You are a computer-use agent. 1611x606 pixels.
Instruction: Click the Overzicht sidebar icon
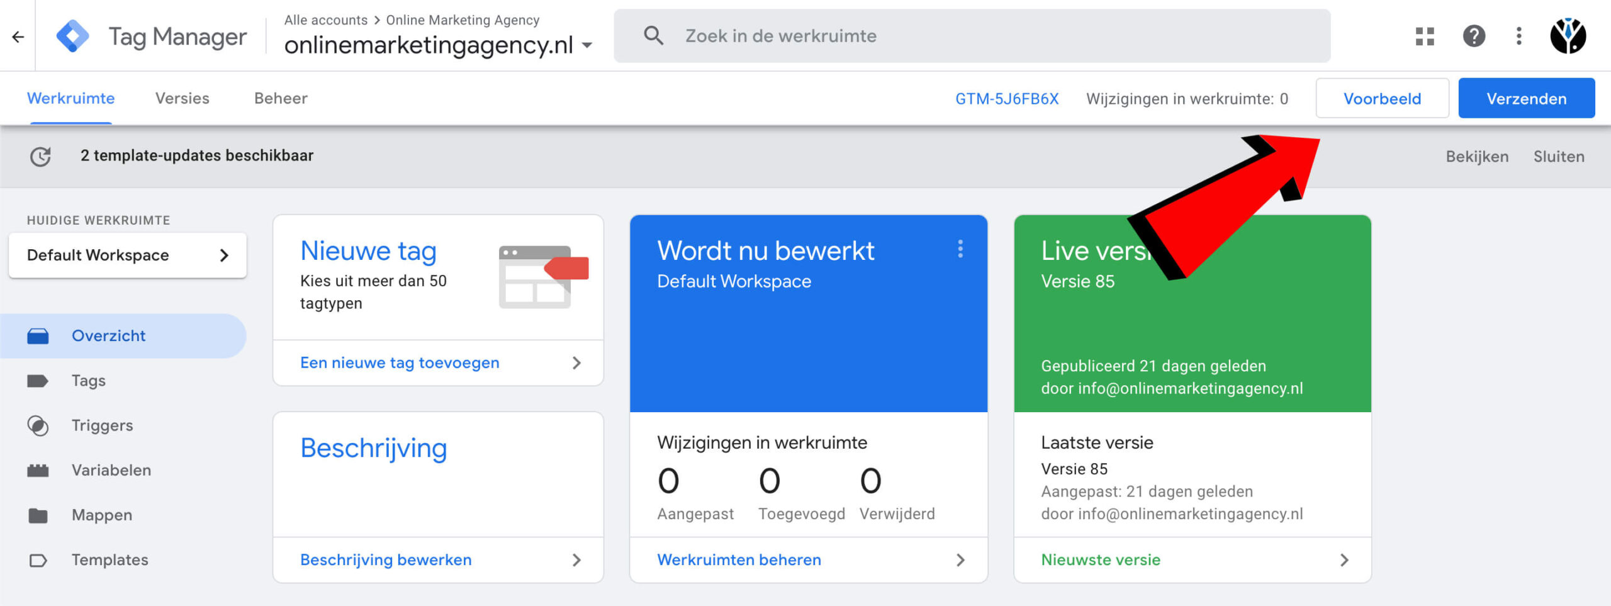point(38,336)
